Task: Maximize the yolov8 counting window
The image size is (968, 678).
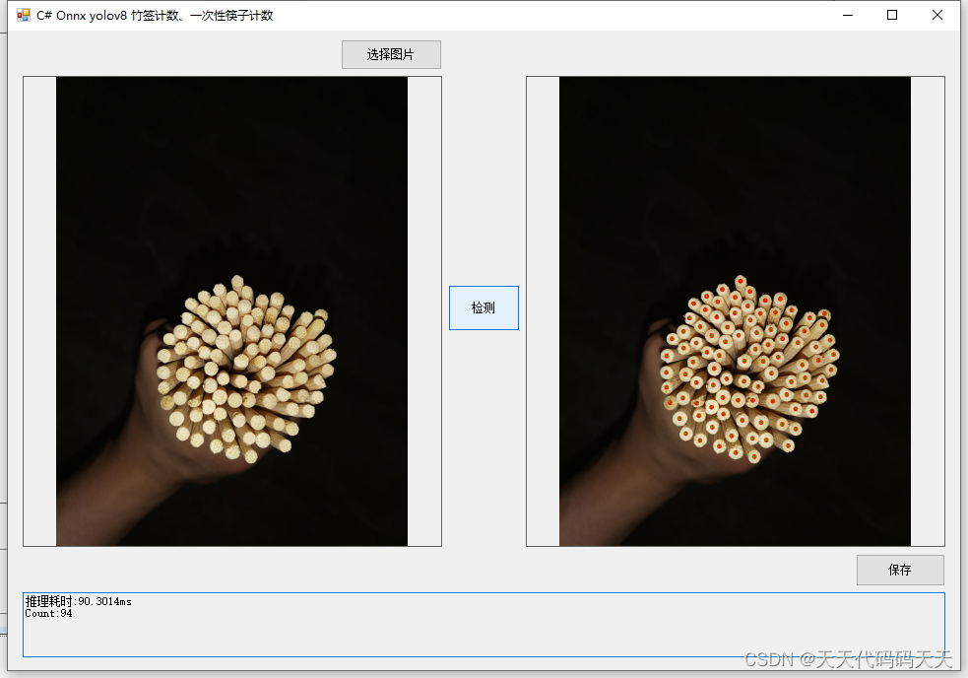Action: (892, 15)
